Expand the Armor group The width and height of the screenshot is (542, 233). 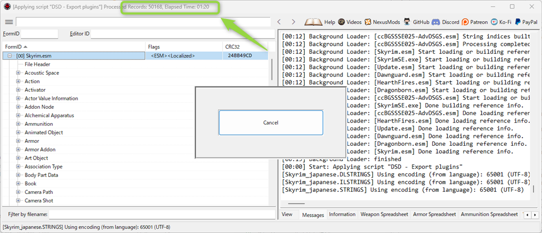(x=19, y=141)
